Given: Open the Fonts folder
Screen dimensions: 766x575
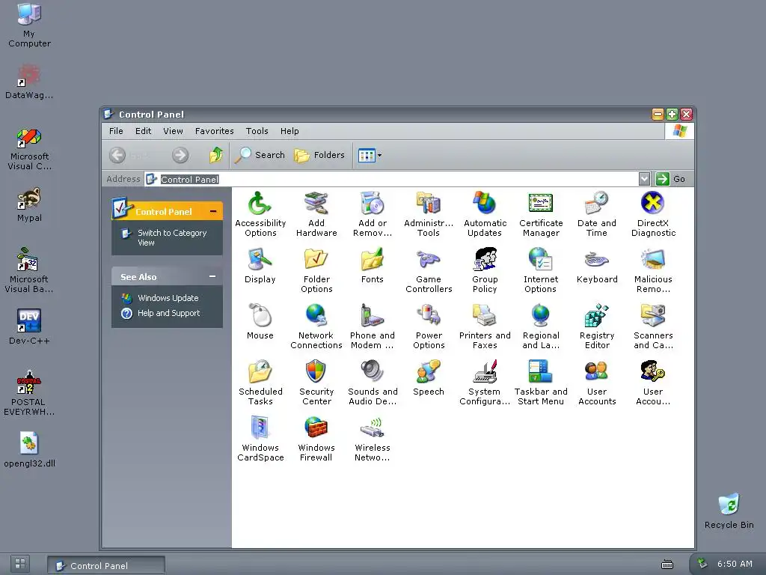Looking at the screenshot, I should tap(373, 266).
